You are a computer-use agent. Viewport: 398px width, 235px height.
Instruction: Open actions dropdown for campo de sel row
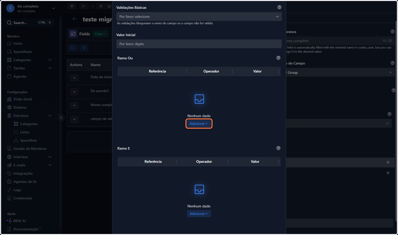[74, 119]
